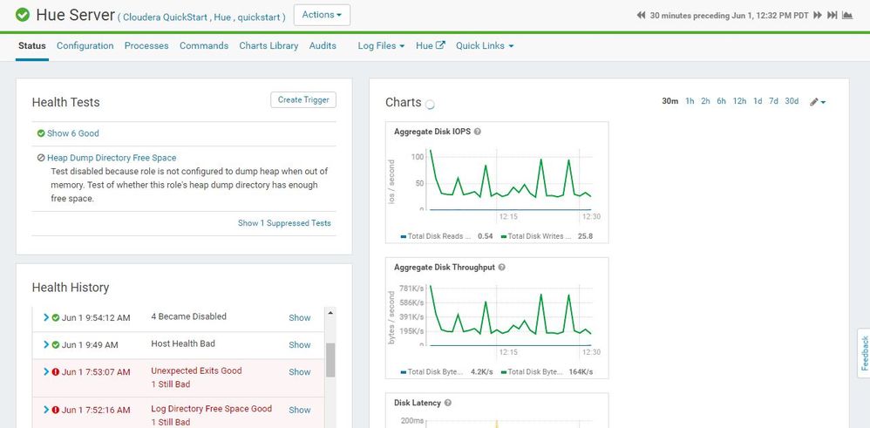
Task: Open the Log Files dropdown menu
Action: [381, 45]
